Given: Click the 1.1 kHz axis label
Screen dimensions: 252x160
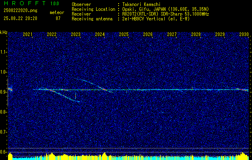Looking at the screenshot, I should (x=4, y=52).
